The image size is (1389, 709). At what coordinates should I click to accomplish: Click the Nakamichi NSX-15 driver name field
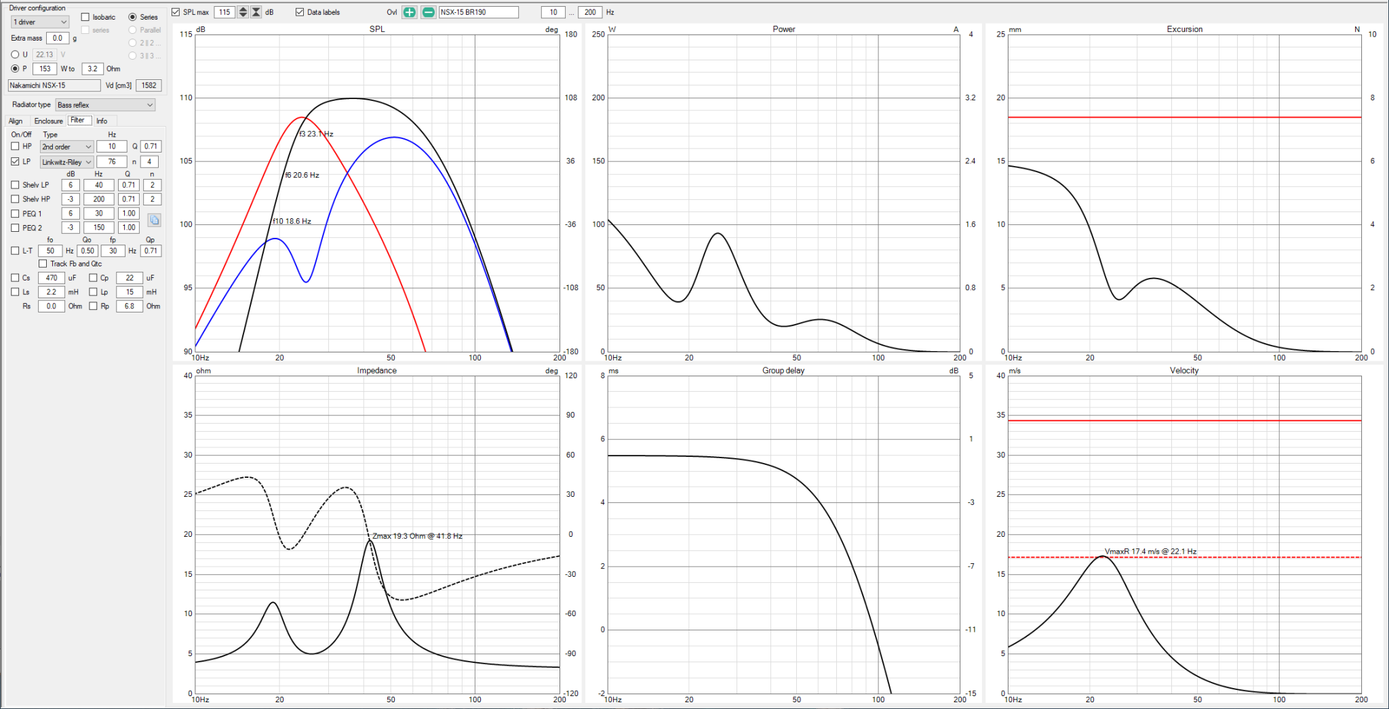tap(54, 85)
